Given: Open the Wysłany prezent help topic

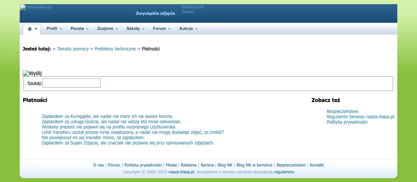Looking at the screenshot, I should 109,127.
